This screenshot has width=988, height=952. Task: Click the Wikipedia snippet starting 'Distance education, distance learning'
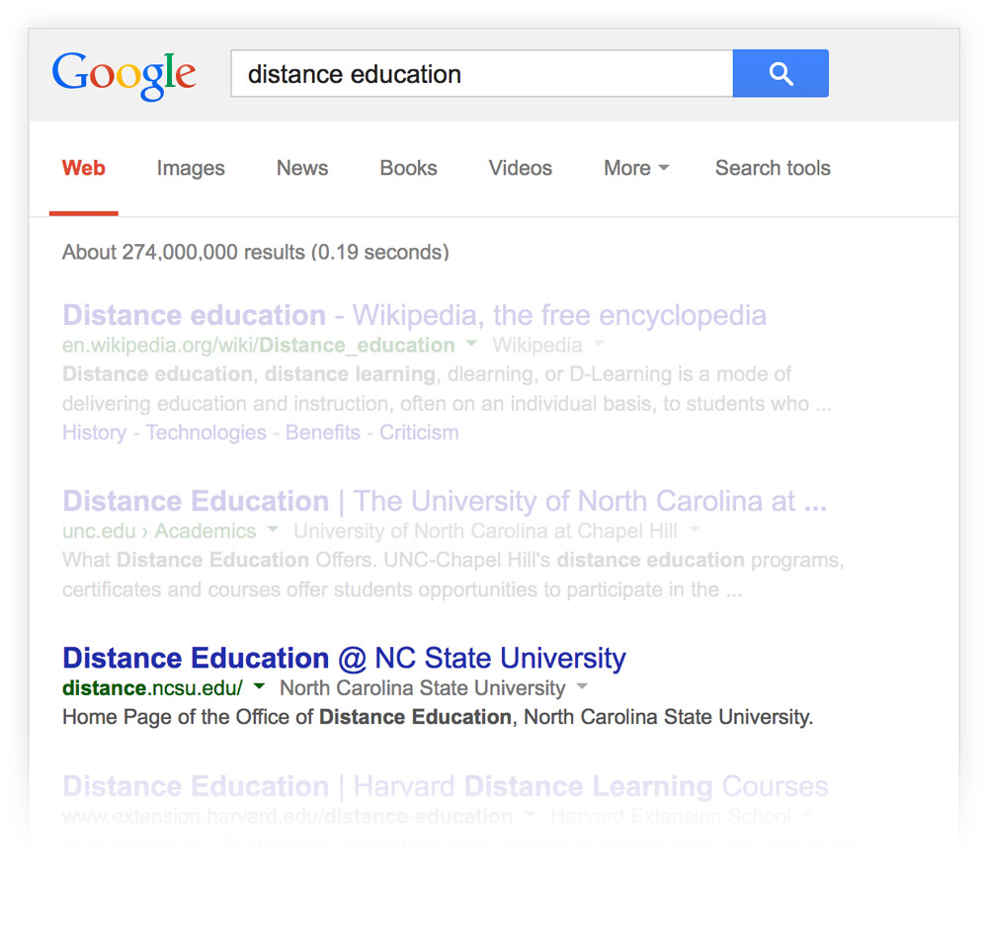447,388
